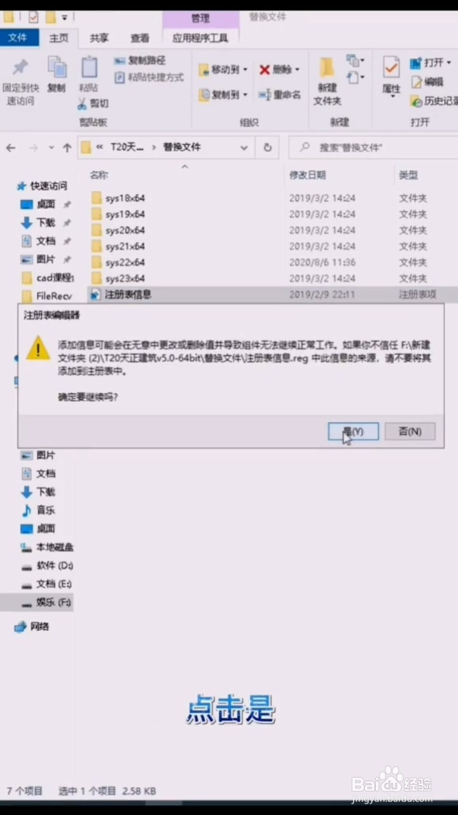Open 娱乐 (F:) drive in sidebar
The image size is (458, 815).
[x=46, y=602]
